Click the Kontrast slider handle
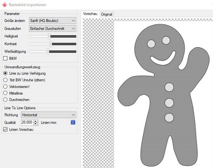213x168 pixels. (x=51, y=44)
